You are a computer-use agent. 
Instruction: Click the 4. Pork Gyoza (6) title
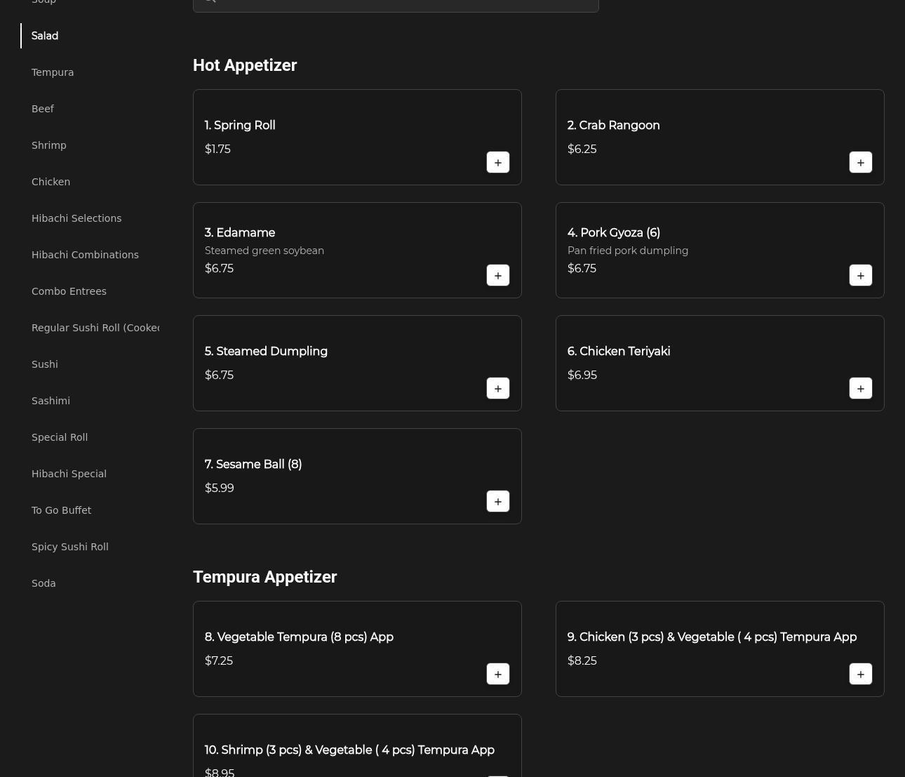tap(614, 233)
